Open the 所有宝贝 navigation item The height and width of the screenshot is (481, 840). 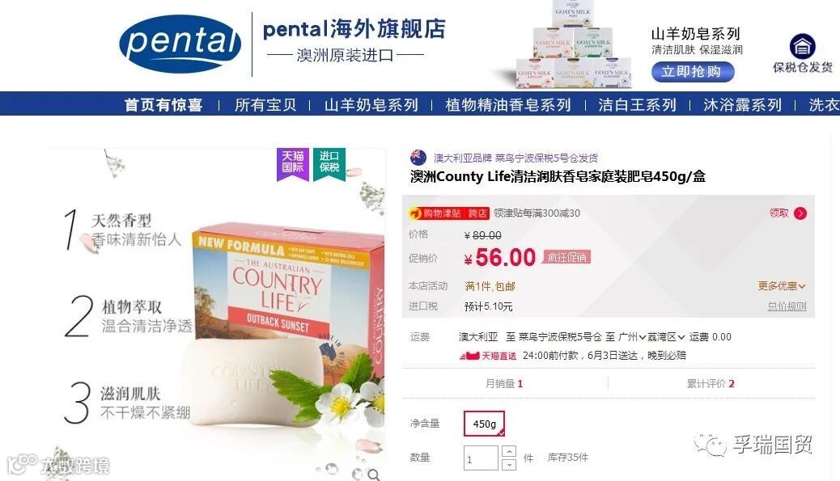pyautogui.click(x=265, y=105)
